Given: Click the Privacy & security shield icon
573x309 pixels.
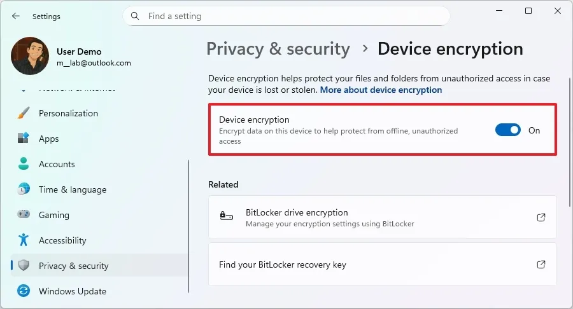Looking at the screenshot, I should point(24,266).
